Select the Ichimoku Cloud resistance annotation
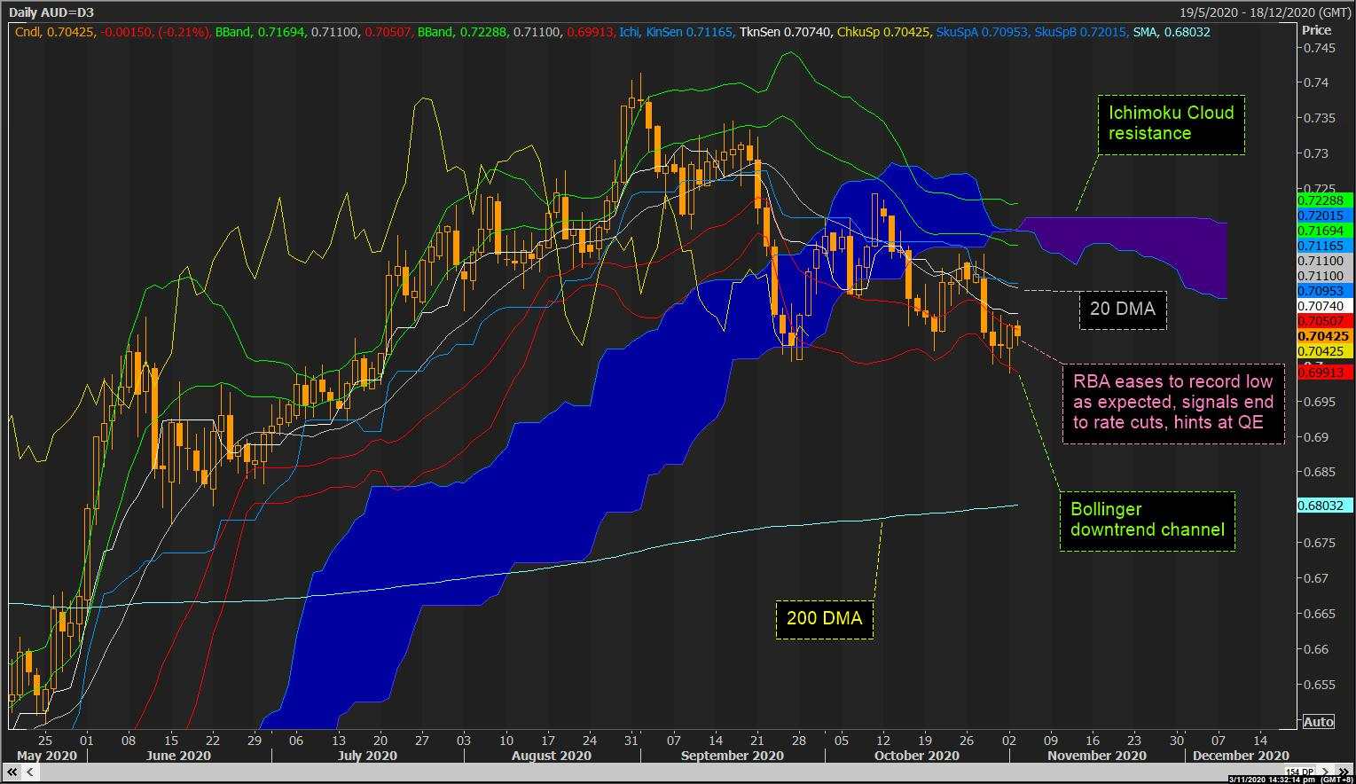The height and width of the screenshot is (784, 1356). tap(1171, 124)
